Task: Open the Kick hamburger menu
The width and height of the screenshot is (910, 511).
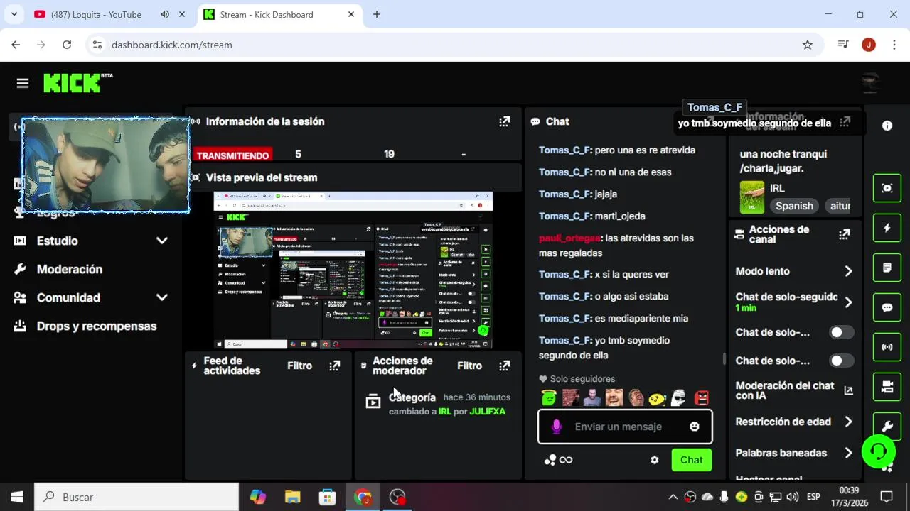Action: click(x=23, y=83)
